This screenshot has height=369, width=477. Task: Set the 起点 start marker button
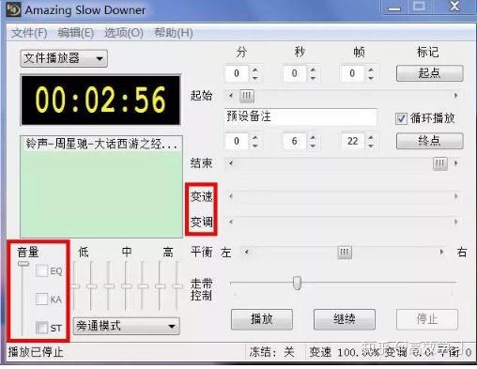click(x=430, y=73)
